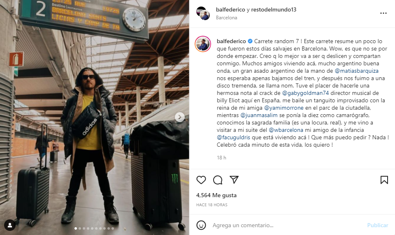Follow the @wbarcelona mention
Viewport: 395px width, 235px height.
[x=286, y=130]
